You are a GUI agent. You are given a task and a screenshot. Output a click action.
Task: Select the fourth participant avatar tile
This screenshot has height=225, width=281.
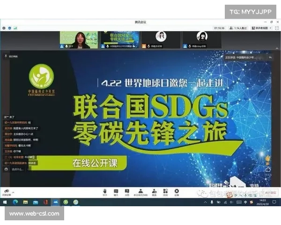(x=202, y=40)
